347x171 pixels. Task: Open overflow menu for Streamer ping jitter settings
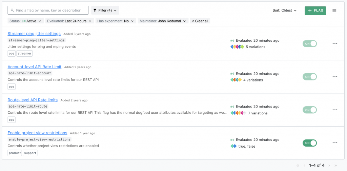click(335, 43)
